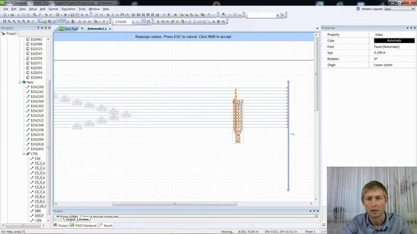Image resolution: width=417 pixels, height=234 pixels.
Task: Select the DOUT net
Action: [39, 216]
